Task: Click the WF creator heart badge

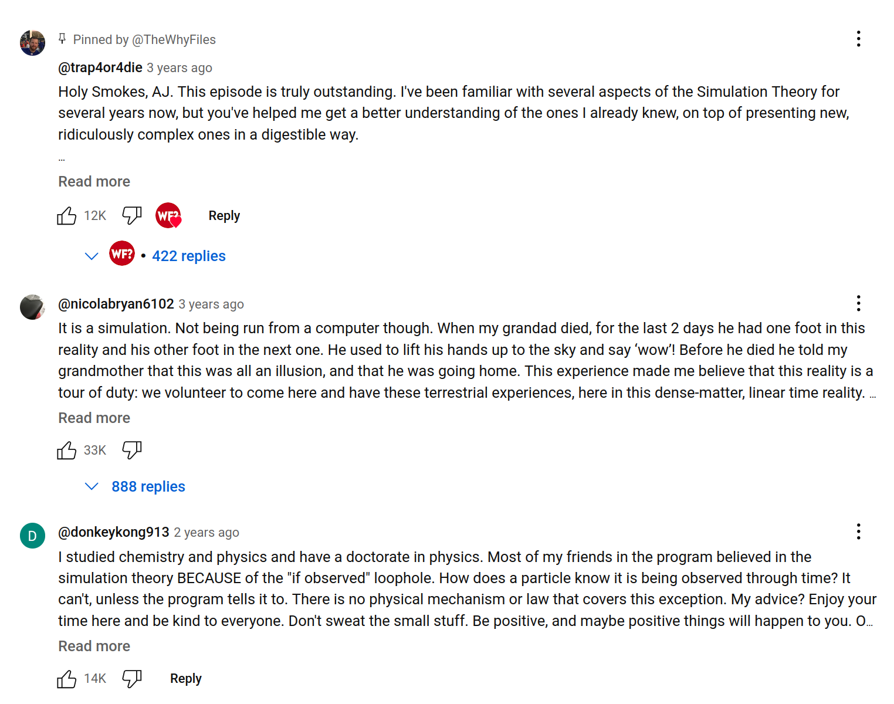Action: (168, 216)
